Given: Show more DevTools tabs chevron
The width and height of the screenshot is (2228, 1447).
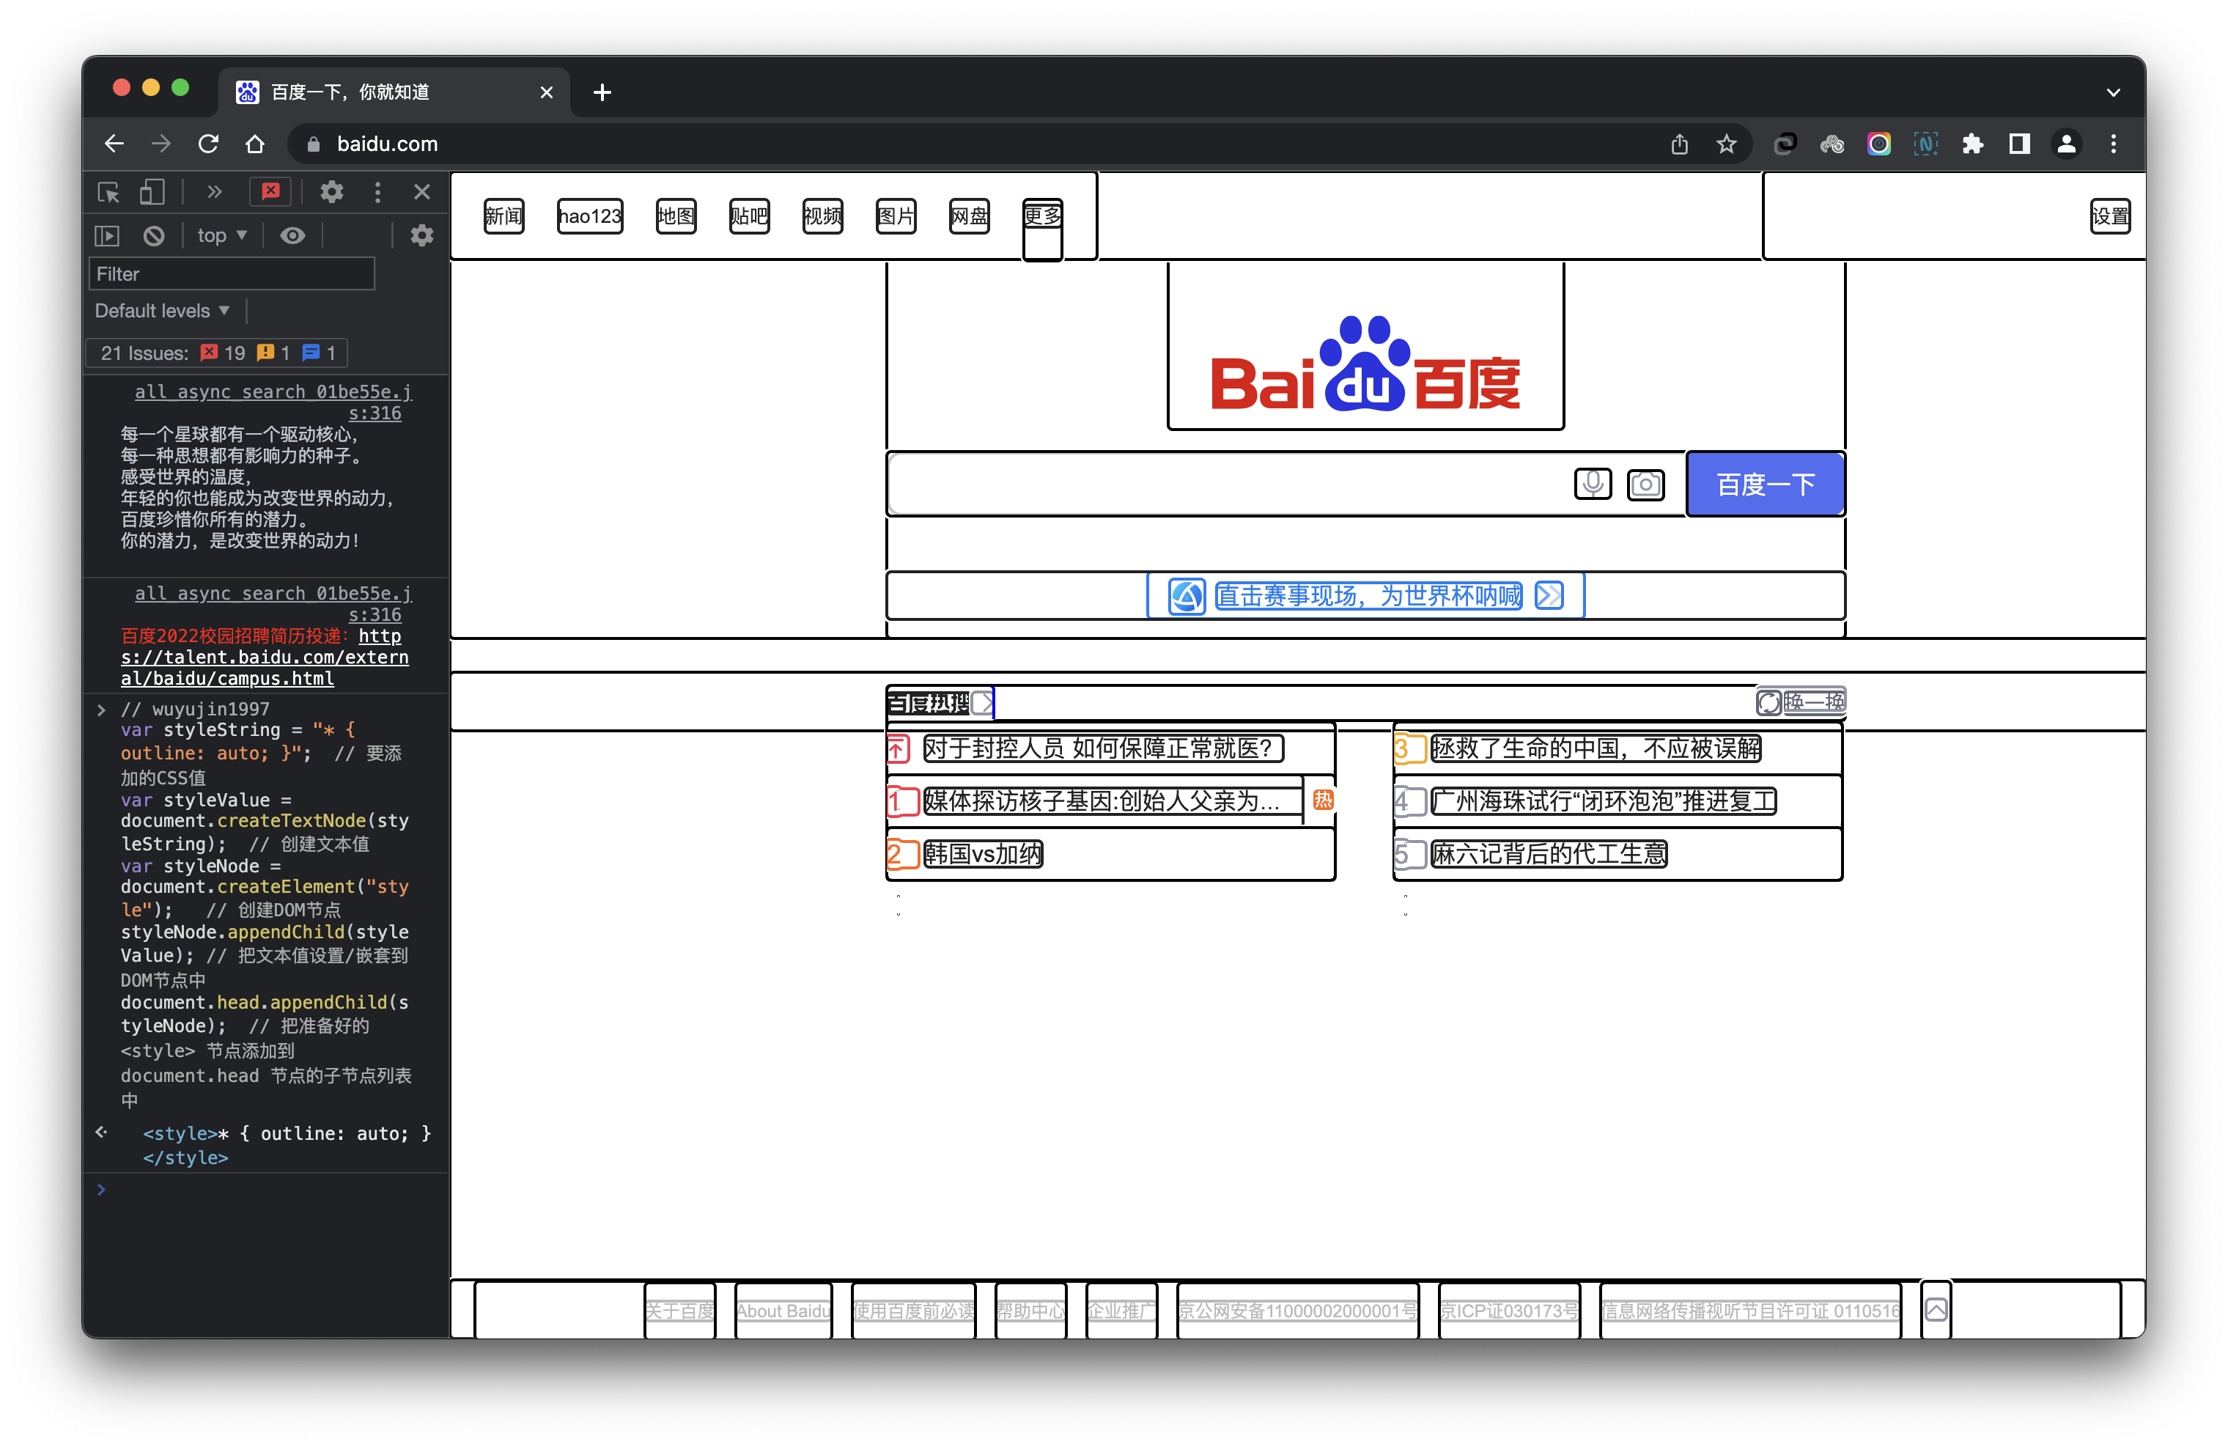Looking at the screenshot, I should click(215, 192).
